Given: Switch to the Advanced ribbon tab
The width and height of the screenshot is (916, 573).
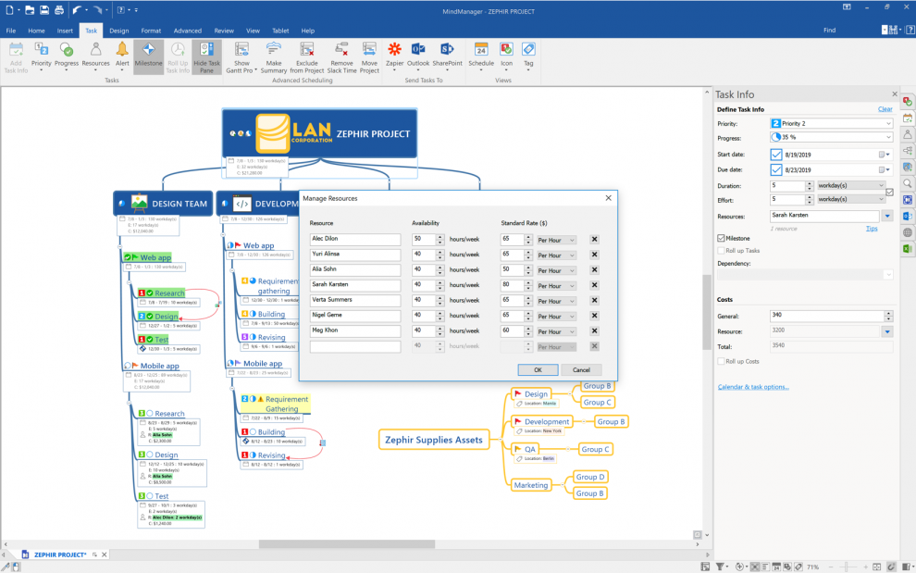Looking at the screenshot, I should (x=189, y=30).
